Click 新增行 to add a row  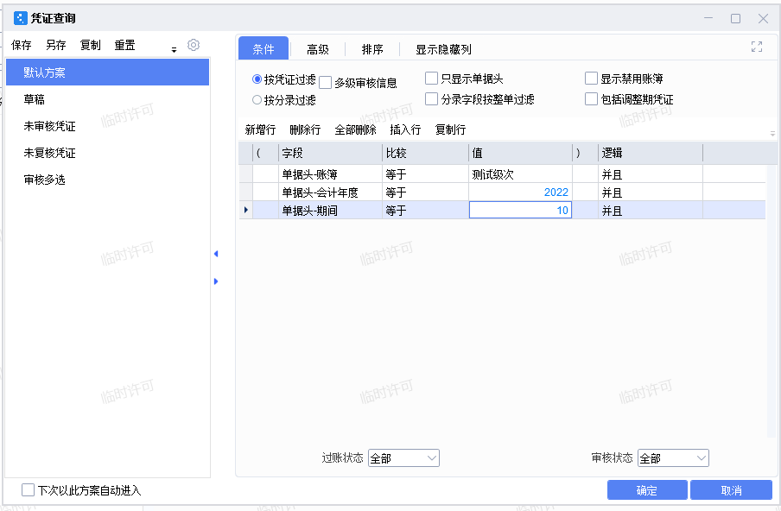(x=260, y=130)
